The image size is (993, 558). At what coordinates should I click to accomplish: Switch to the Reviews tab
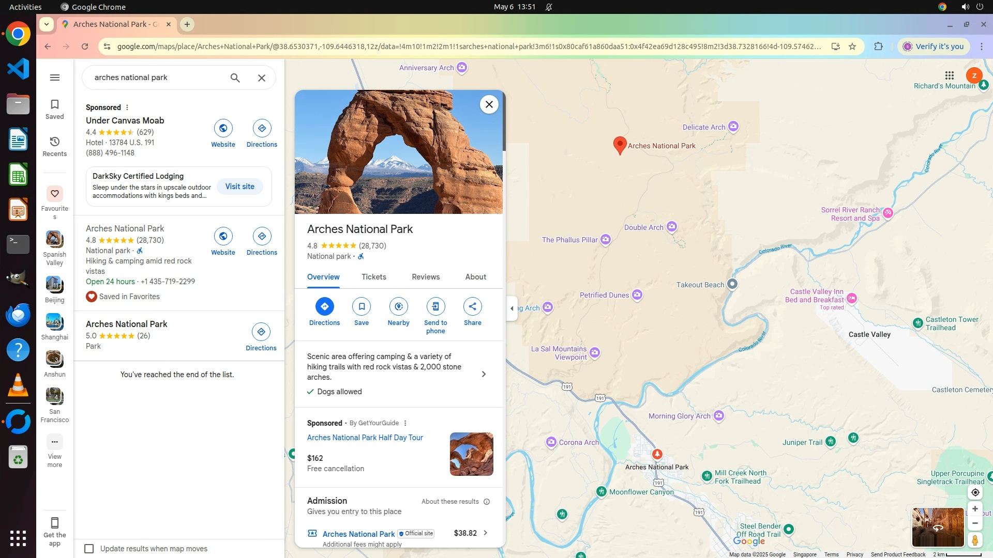pyautogui.click(x=425, y=277)
